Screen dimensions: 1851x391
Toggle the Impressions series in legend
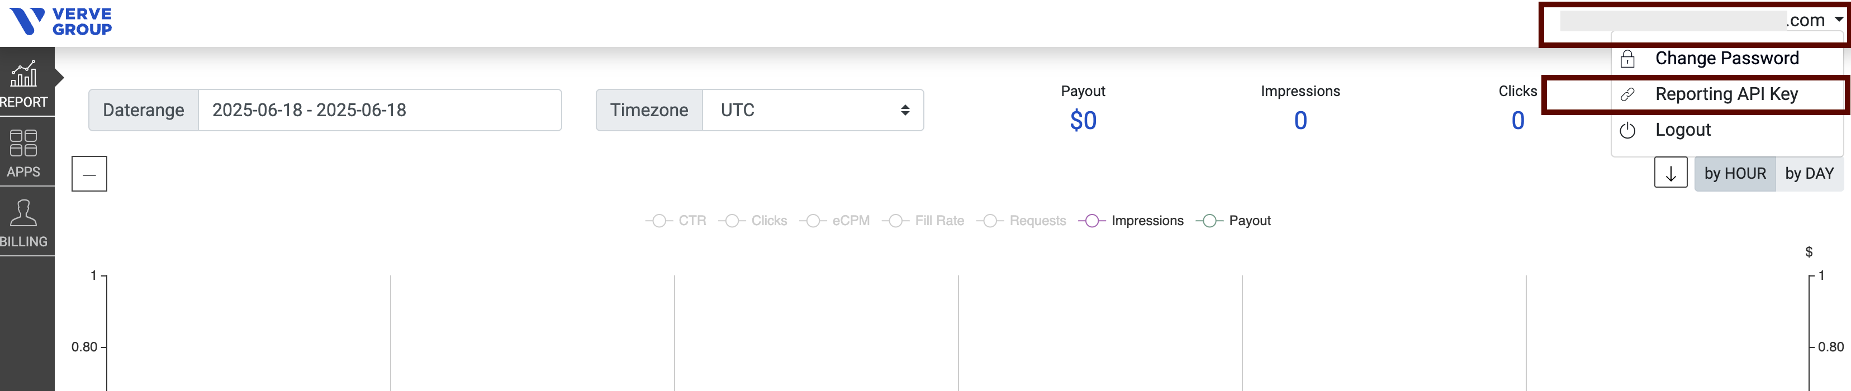tap(1131, 221)
